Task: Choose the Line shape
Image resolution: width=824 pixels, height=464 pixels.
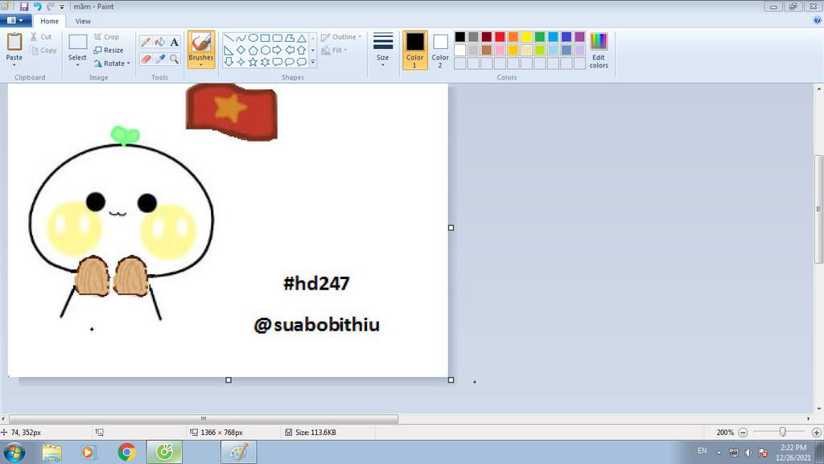Action: [x=229, y=38]
